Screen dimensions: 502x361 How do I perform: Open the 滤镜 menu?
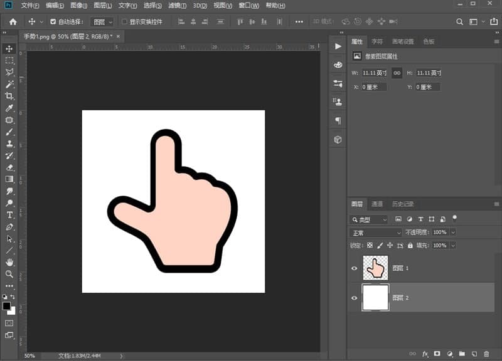tap(177, 6)
